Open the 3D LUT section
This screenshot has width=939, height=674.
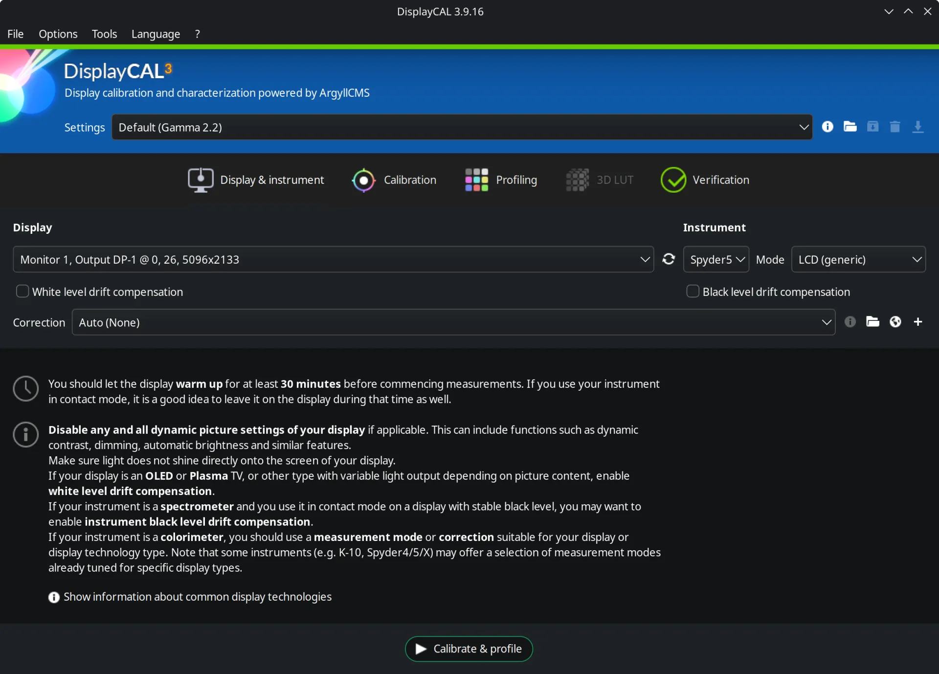[x=600, y=180]
